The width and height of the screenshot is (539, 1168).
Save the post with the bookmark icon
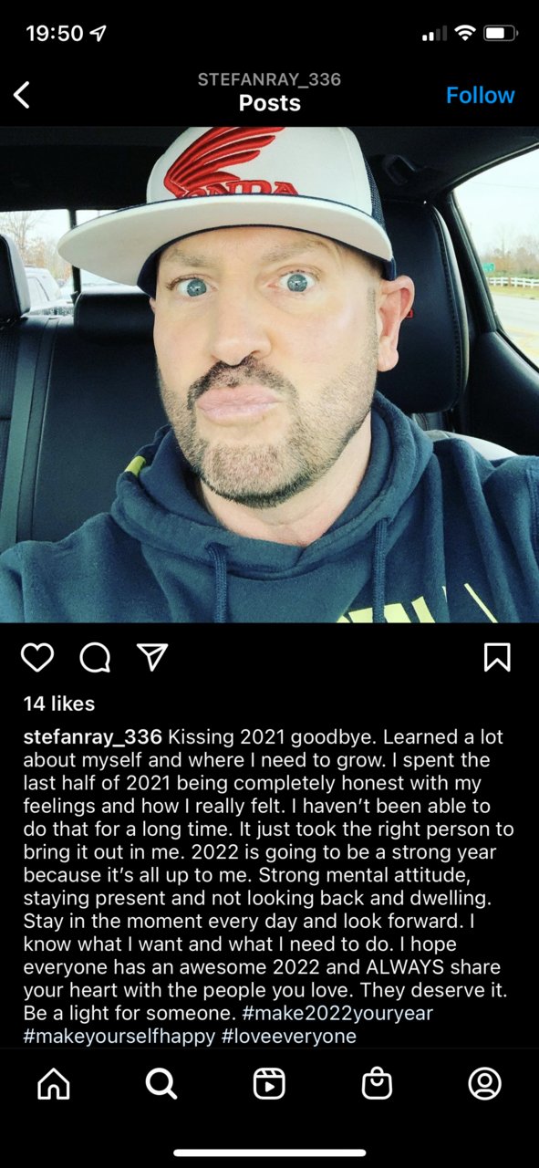click(x=497, y=657)
